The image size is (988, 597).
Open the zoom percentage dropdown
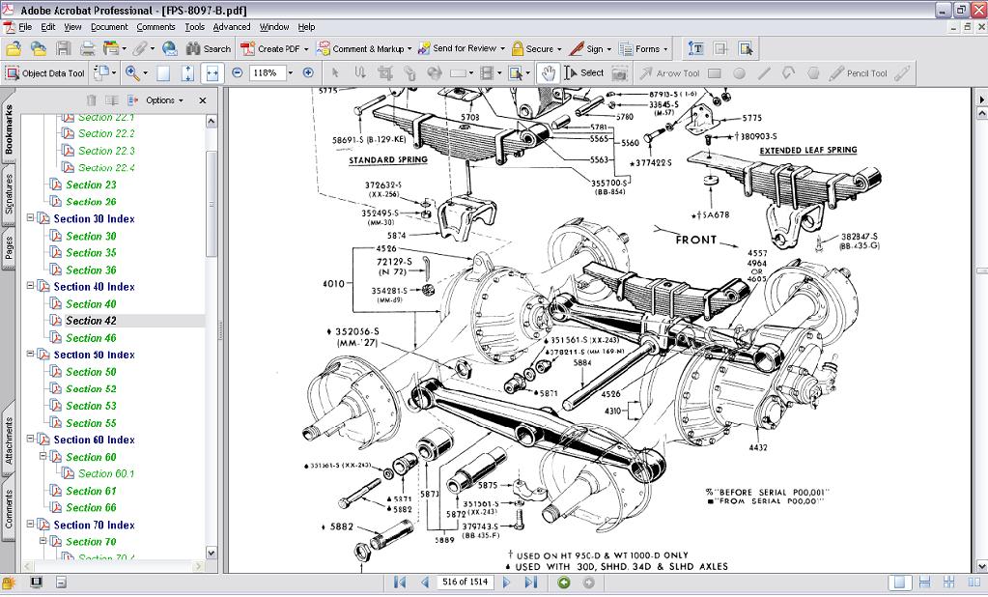tap(290, 71)
